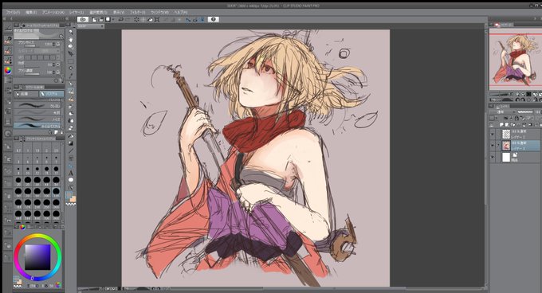Open the ファイル (File) menu
Image resolution: width=542 pixels, height=293 pixels.
click(x=13, y=12)
